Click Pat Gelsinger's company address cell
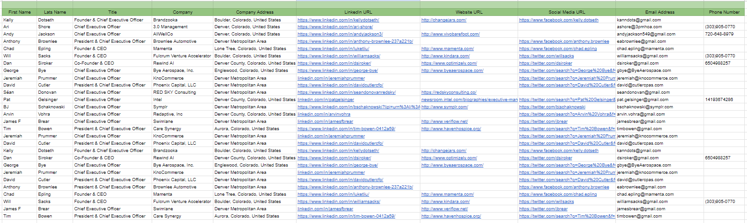The width and height of the screenshot is (747, 223). [x=254, y=100]
